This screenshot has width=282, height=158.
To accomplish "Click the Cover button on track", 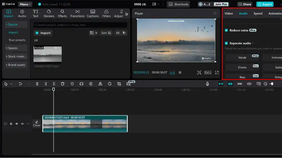I will (x=37, y=124).
